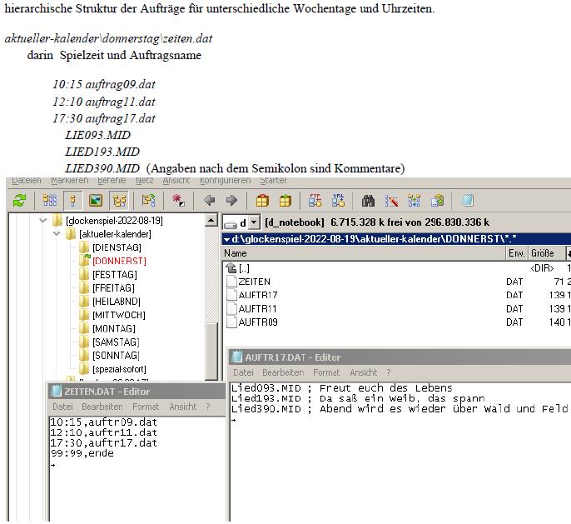The image size is (571, 524).
Task: Select the DIENSTAG folder in the tree
Action: [117, 247]
